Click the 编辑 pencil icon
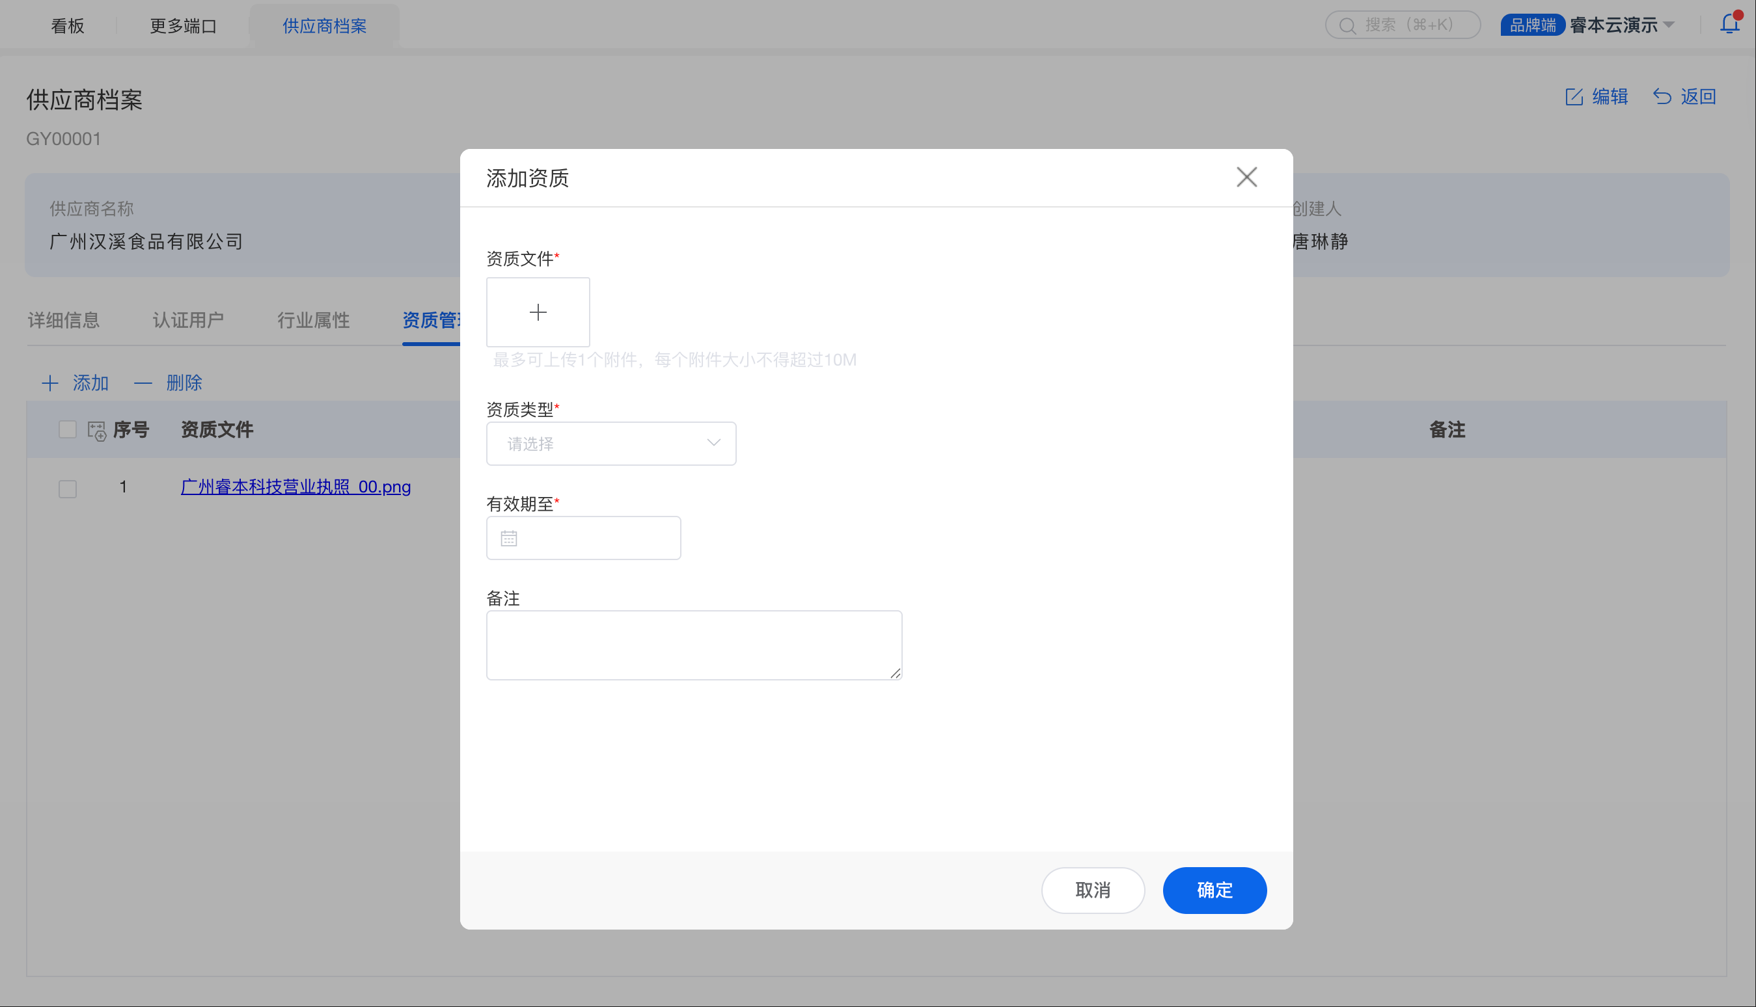Screen dimensions: 1756x1007 point(1574,97)
